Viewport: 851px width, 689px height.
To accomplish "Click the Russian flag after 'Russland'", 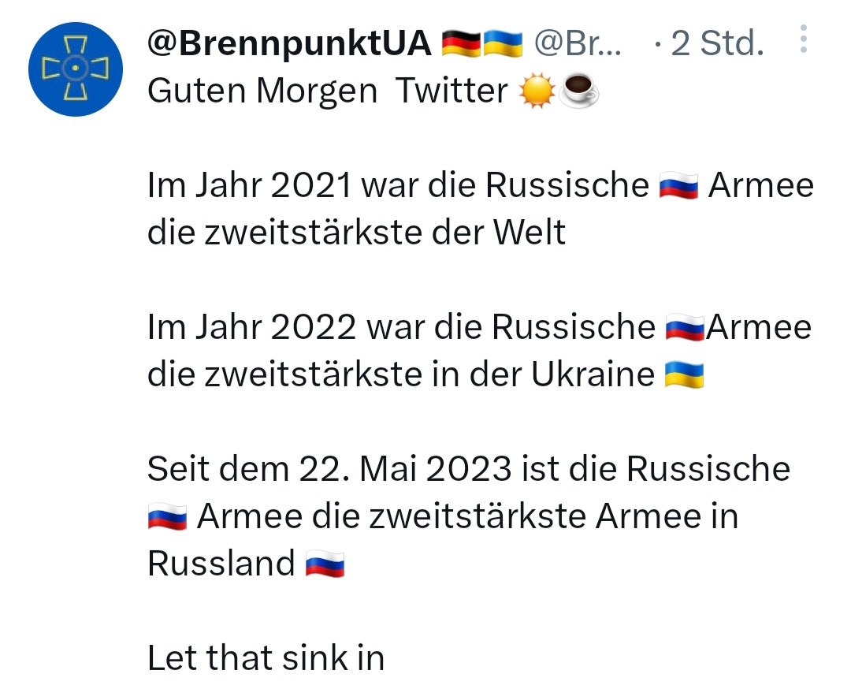I will (x=325, y=565).
